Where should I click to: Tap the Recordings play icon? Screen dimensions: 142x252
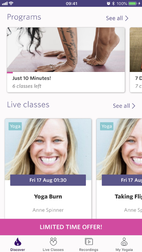pos(89,241)
